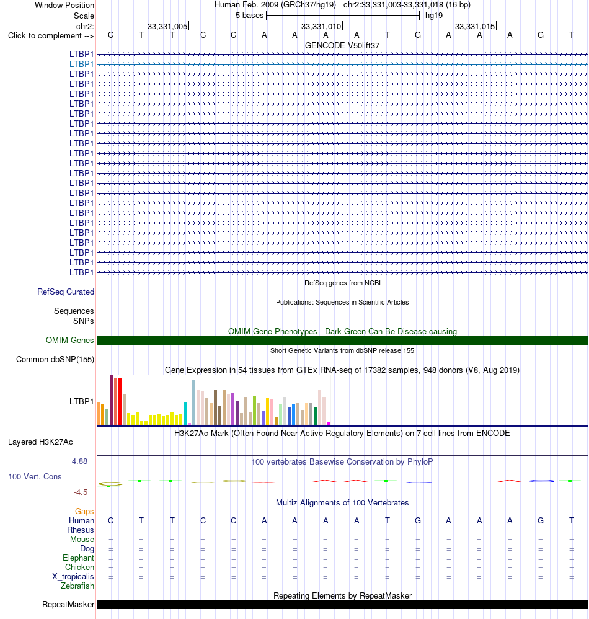Click the chr2:33,331,003-33,331,018 position text
The width and height of the screenshot is (589, 619).
click(x=407, y=5)
